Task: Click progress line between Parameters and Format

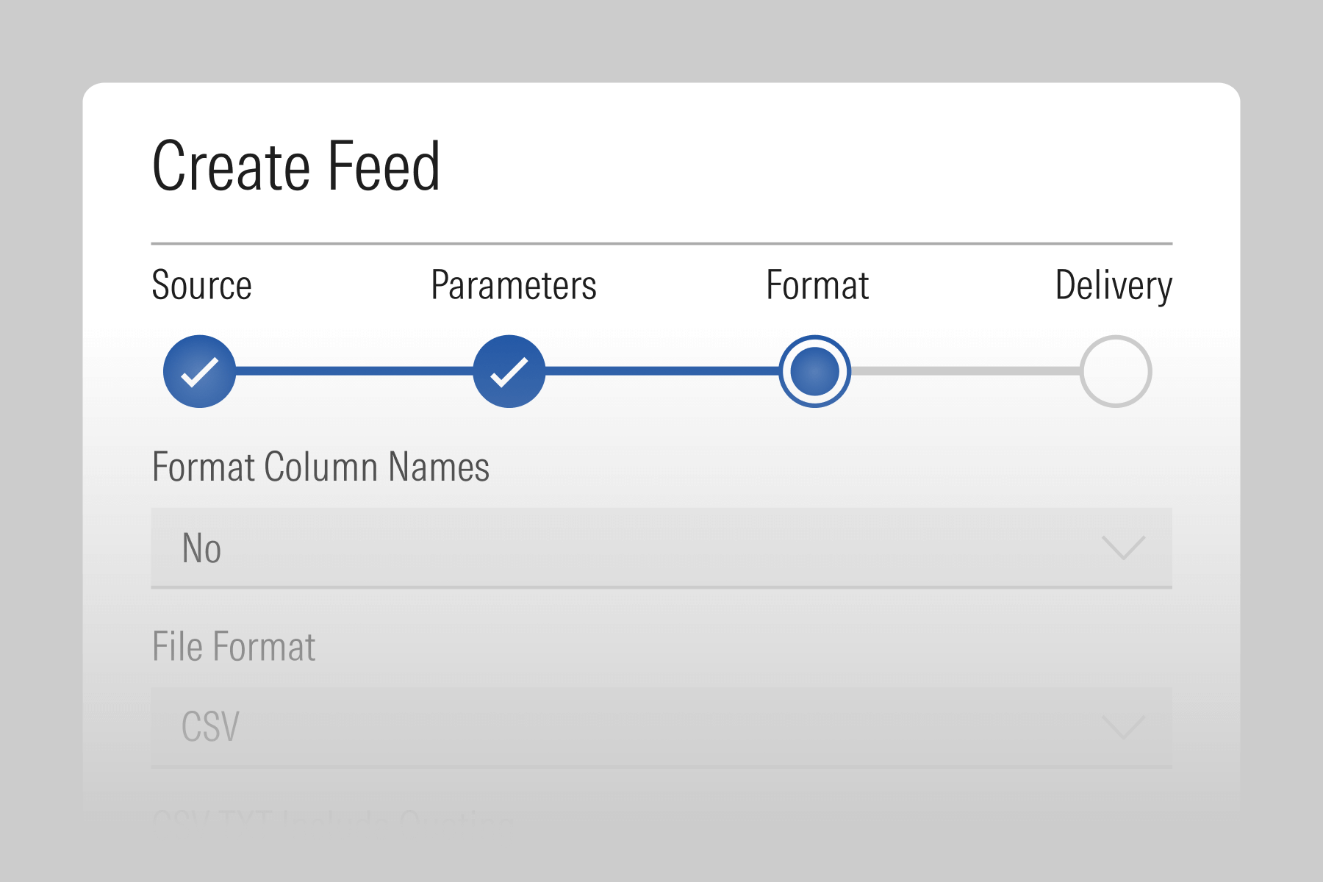Action: coord(661,371)
